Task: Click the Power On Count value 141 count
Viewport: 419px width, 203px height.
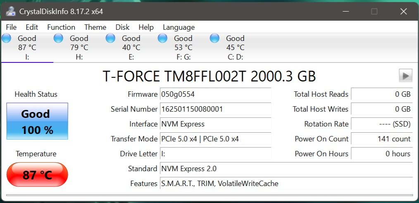Action: click(x=382, y=139)
